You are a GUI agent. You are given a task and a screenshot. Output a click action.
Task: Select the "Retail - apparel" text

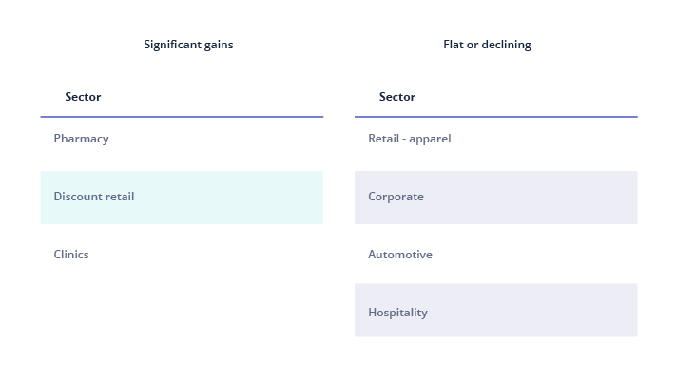click(x=409, y=139)
